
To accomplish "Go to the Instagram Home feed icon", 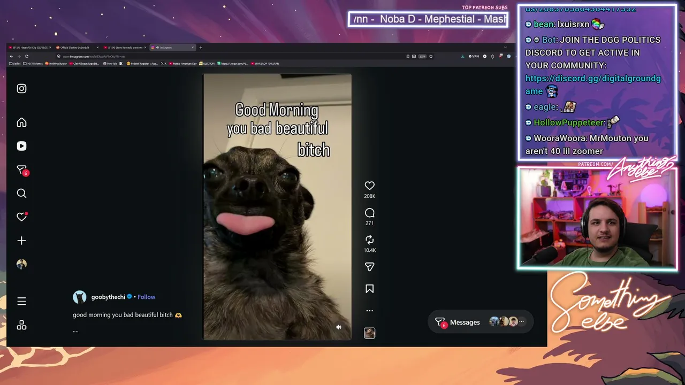I will (x=21, y=122).
